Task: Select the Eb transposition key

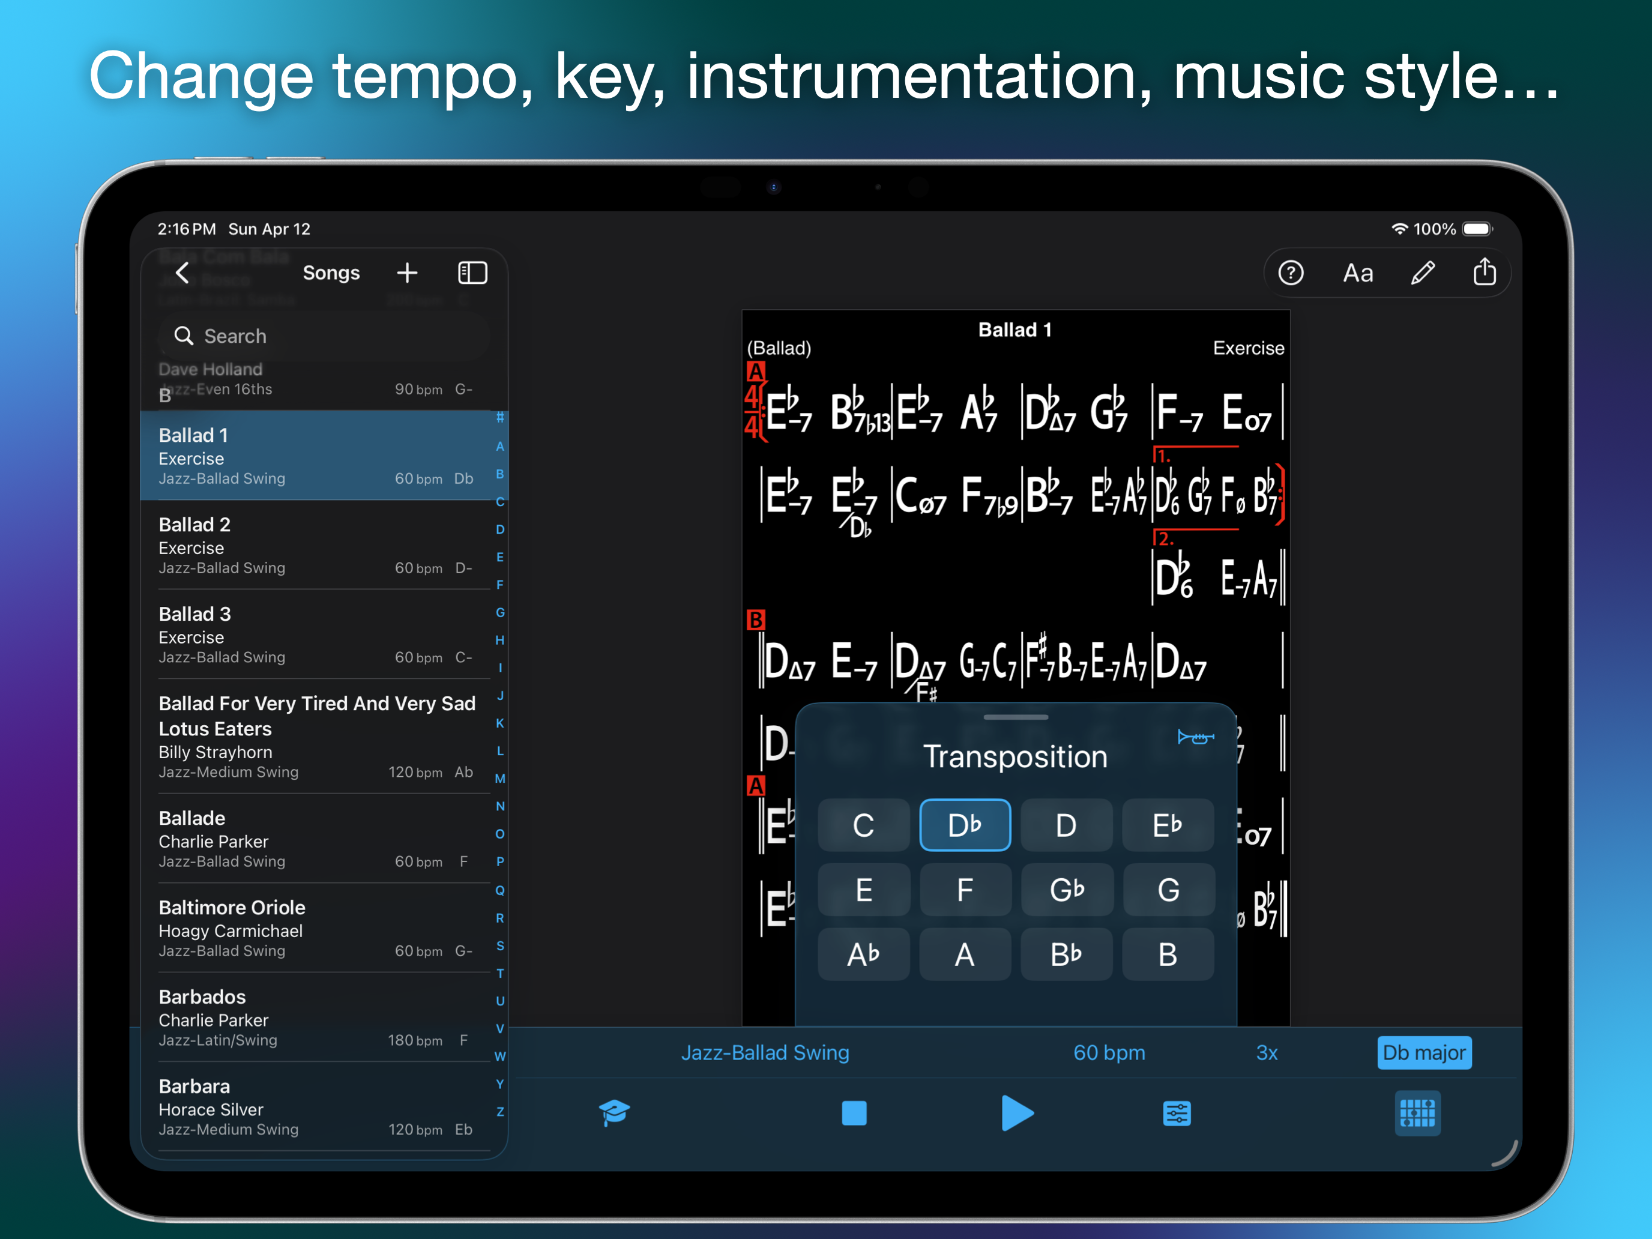Action: click(x=1168, y=825)
